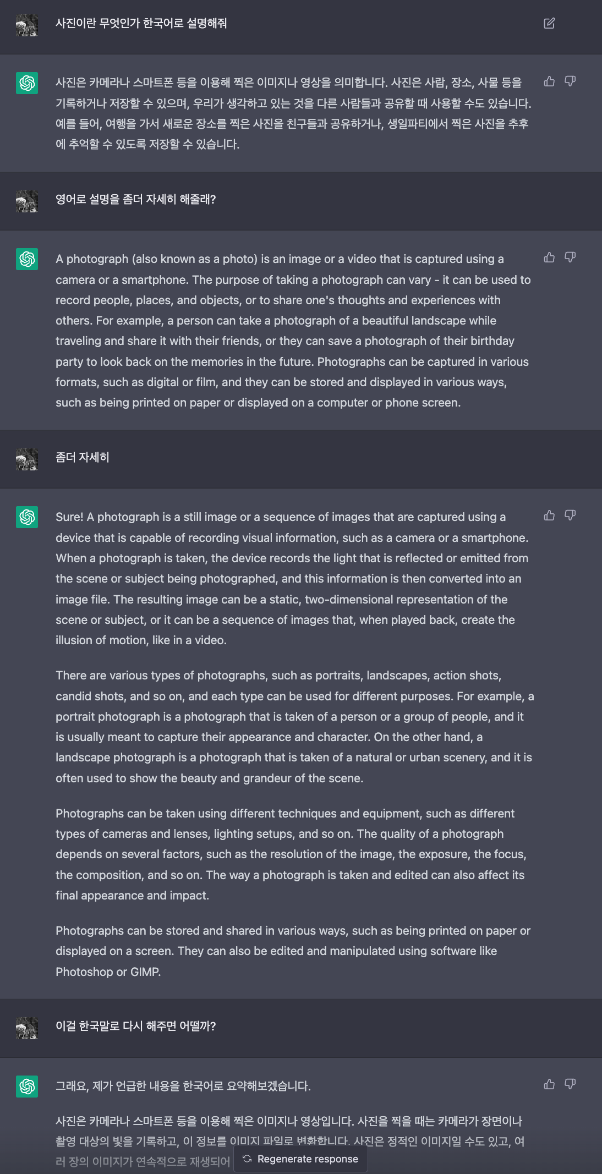The width and height of the screenshot is (602, 1174).
Task: Click the edit icon on first message
Action: click(549, 23)
